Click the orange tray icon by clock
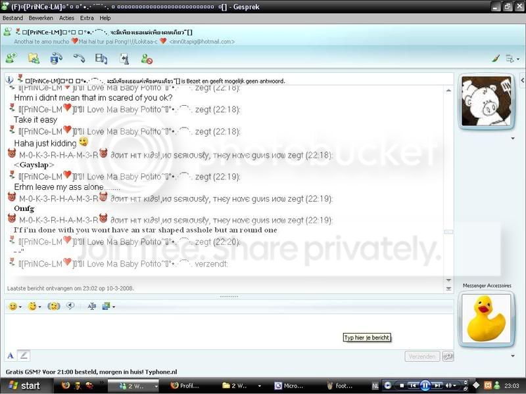 487,385
